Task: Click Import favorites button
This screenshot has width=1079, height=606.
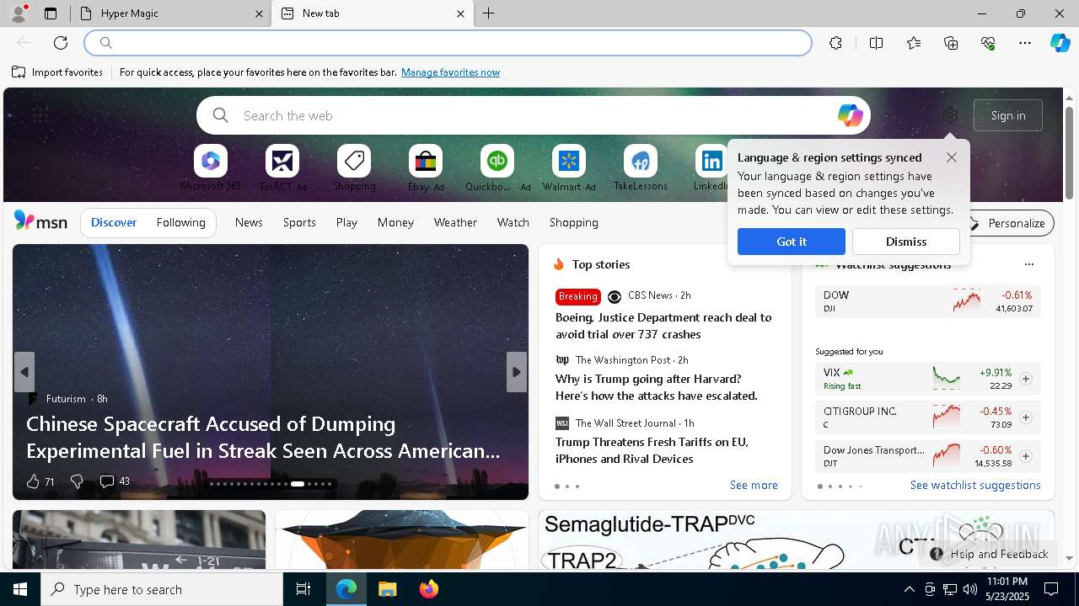Action: pyautogui.click(x=57, y=72)
